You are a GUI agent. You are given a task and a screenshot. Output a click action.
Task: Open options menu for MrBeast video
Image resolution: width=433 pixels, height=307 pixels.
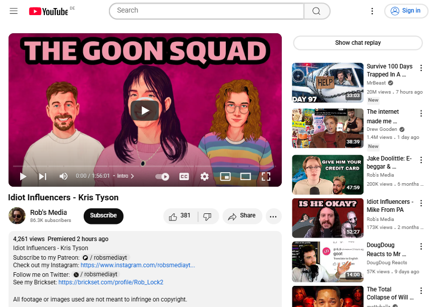coord(421,68)
